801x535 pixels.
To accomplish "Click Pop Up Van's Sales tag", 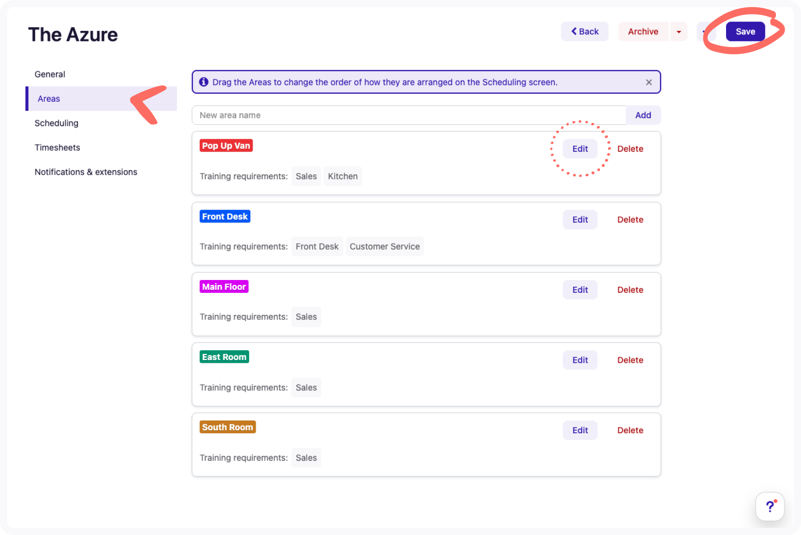I will pos(306,176).
